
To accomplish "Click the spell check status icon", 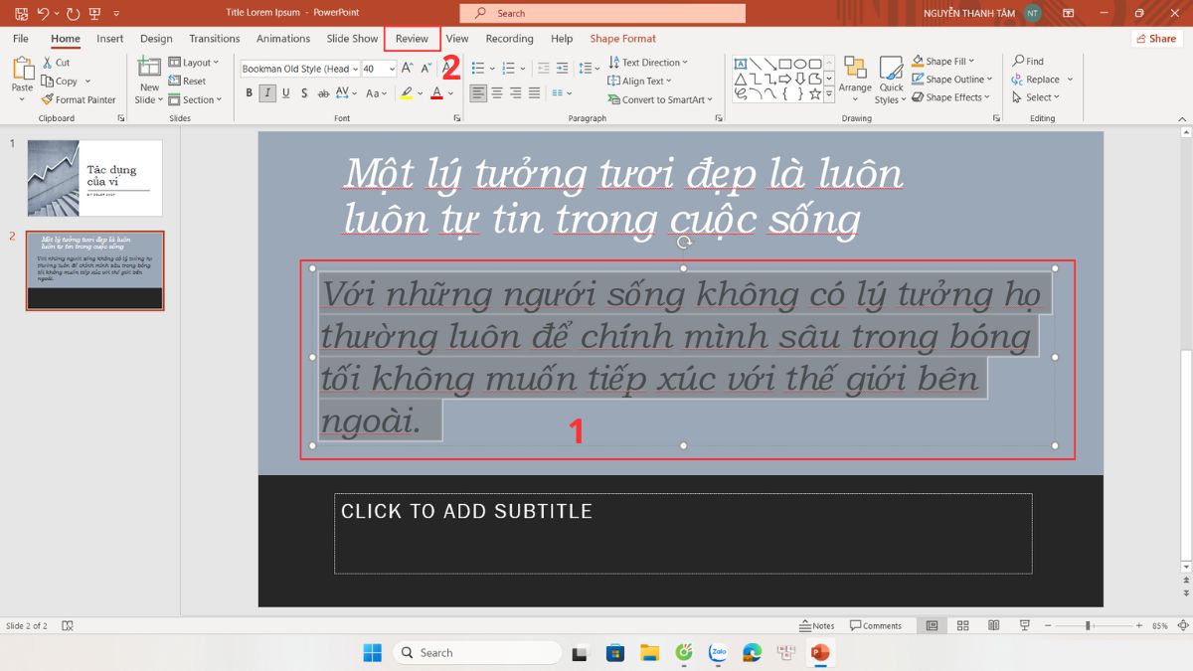I will point(68,625).
